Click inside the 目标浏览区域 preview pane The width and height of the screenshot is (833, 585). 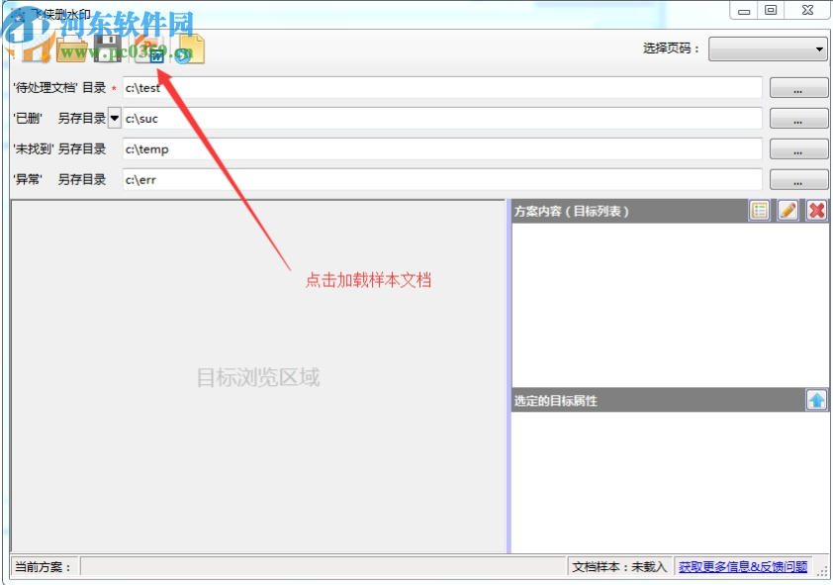point(257,377)
